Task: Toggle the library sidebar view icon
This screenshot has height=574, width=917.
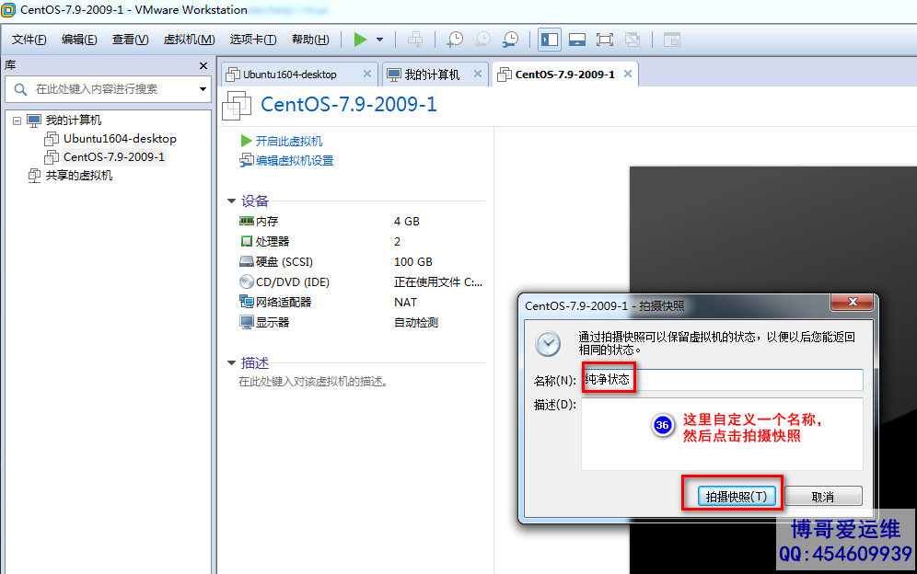Action: [x=550, y=40]
